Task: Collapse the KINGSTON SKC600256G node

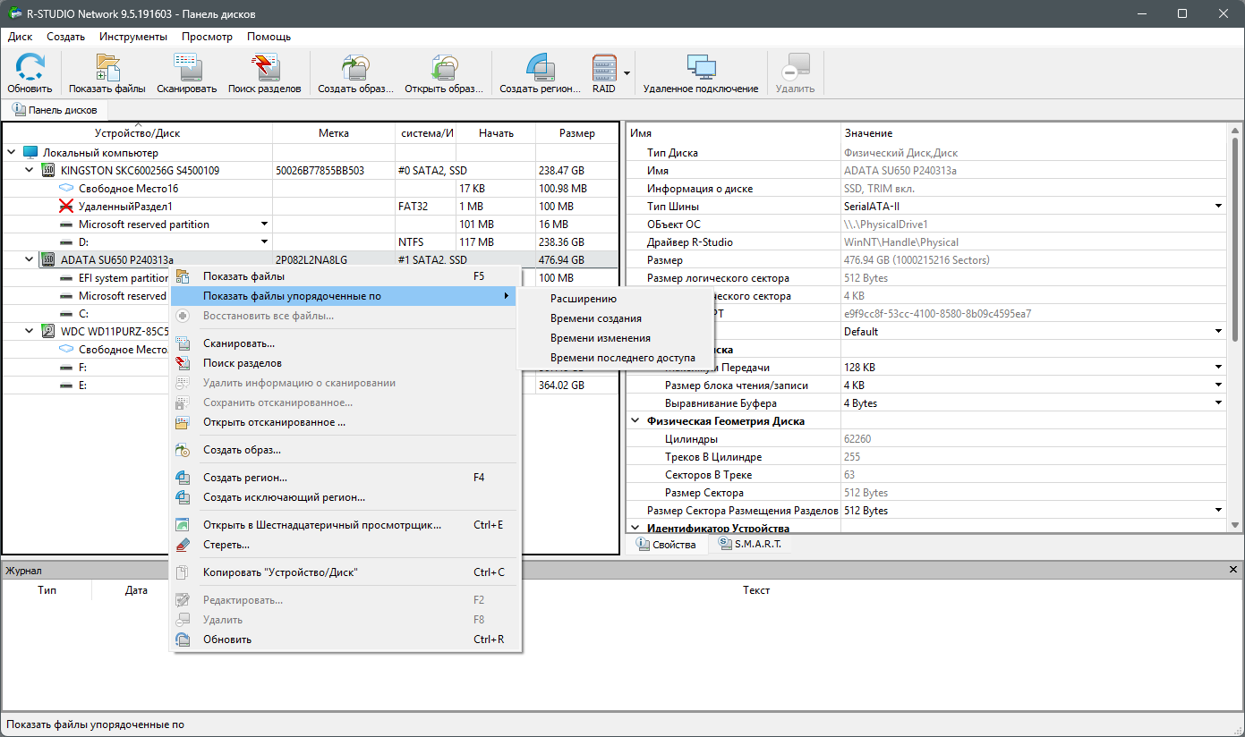Action: [30, 171]
